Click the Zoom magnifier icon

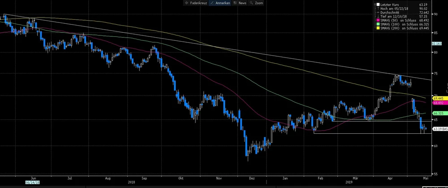tap(251, 3)
